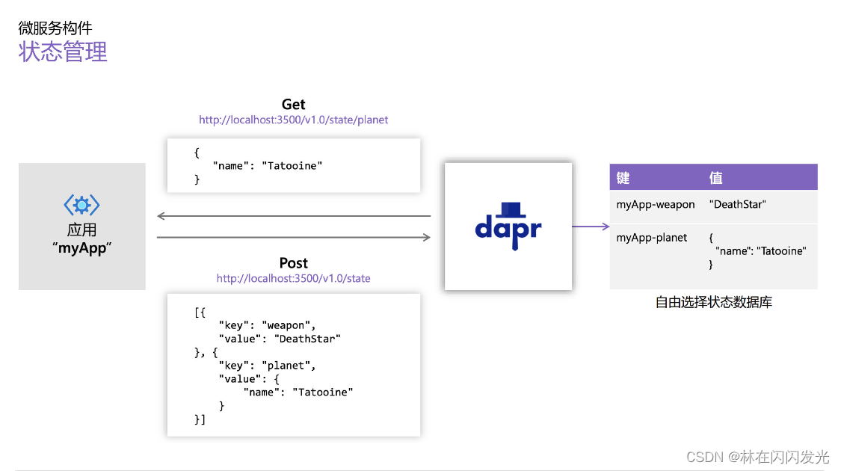Click the gear icon in myApp box
This screenshot has width=841, height=471.
coord(82,205)
